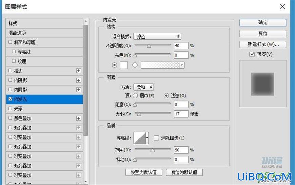The height and width of the screenshot is (185, 295).
Task: Toggle the 消除锯齿(L) checkbox
Action: [156, 138]
